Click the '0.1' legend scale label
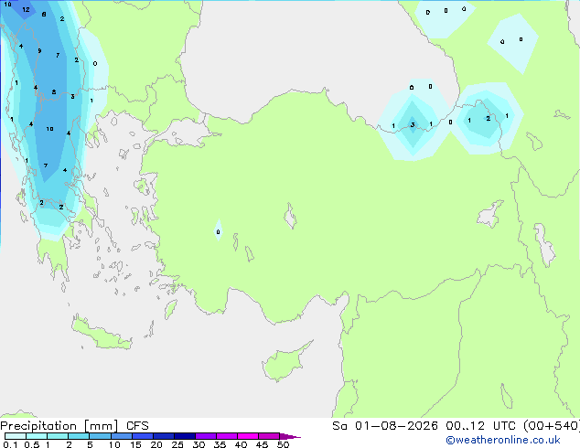This screenshot has width=580, height=448. (x=10, y=444)
